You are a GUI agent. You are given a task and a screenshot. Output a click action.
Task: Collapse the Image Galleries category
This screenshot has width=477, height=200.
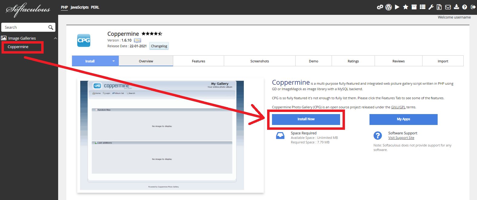click(55, 38)
